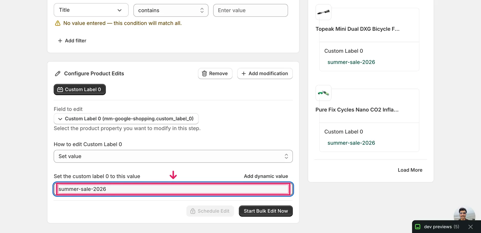Click the pencil icon beside Configure Product Edits
The height and width of the screenshot is (233, 481).
(58, 73)
